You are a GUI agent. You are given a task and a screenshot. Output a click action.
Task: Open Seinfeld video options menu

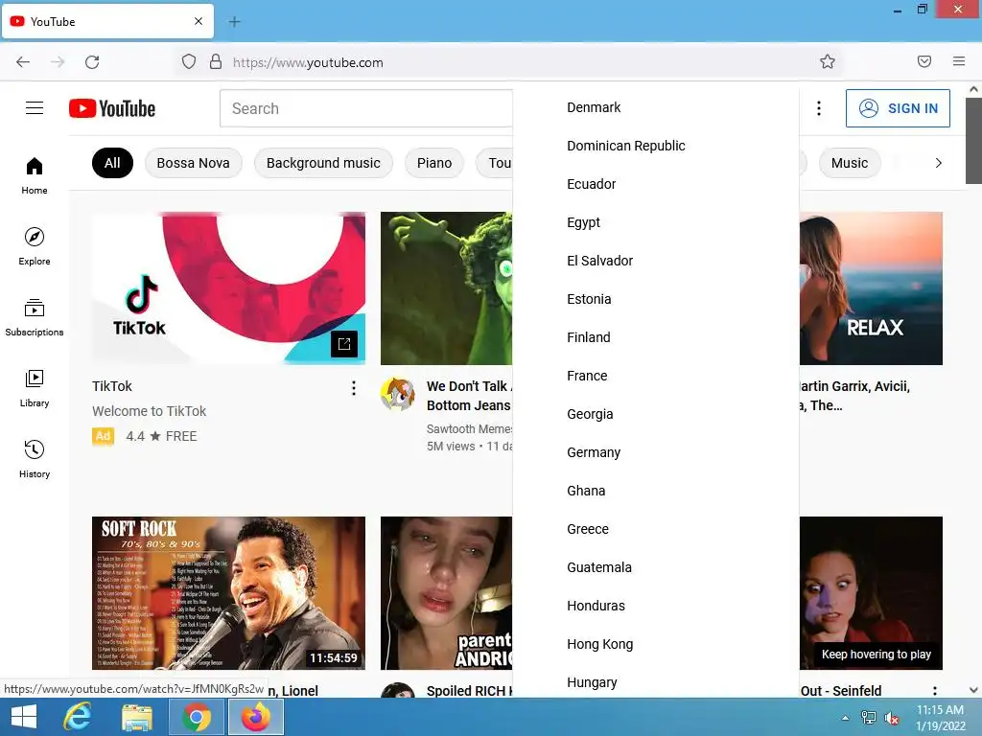pyautogui.click(x=935, y=691)
